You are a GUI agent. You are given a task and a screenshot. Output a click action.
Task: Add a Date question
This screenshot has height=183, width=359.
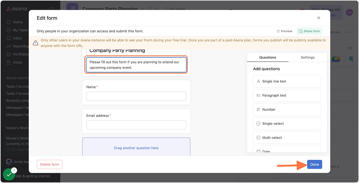(287, 149)
